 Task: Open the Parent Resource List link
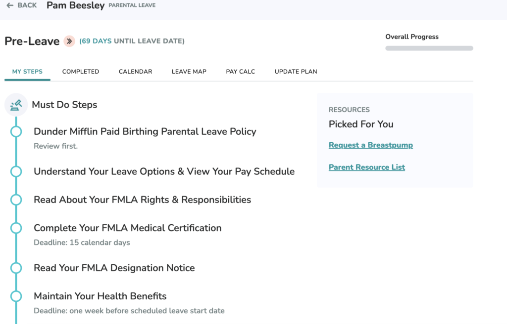367,167
